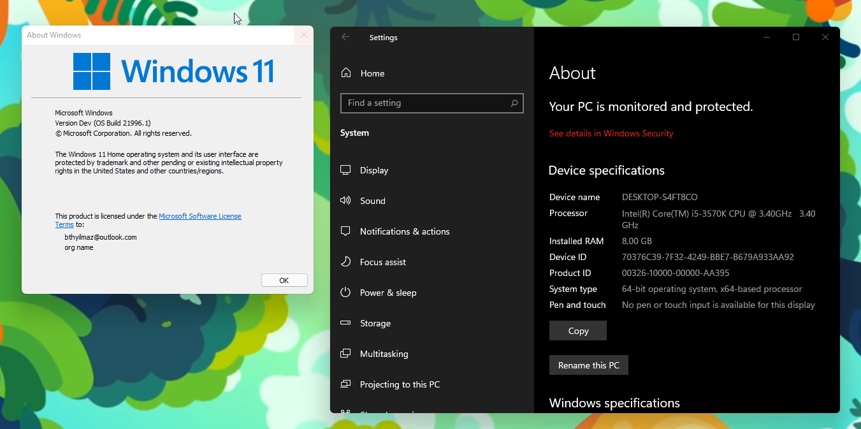Click the Multitasking icon
This screenshot has height=429, width=861.
[345, 353]
